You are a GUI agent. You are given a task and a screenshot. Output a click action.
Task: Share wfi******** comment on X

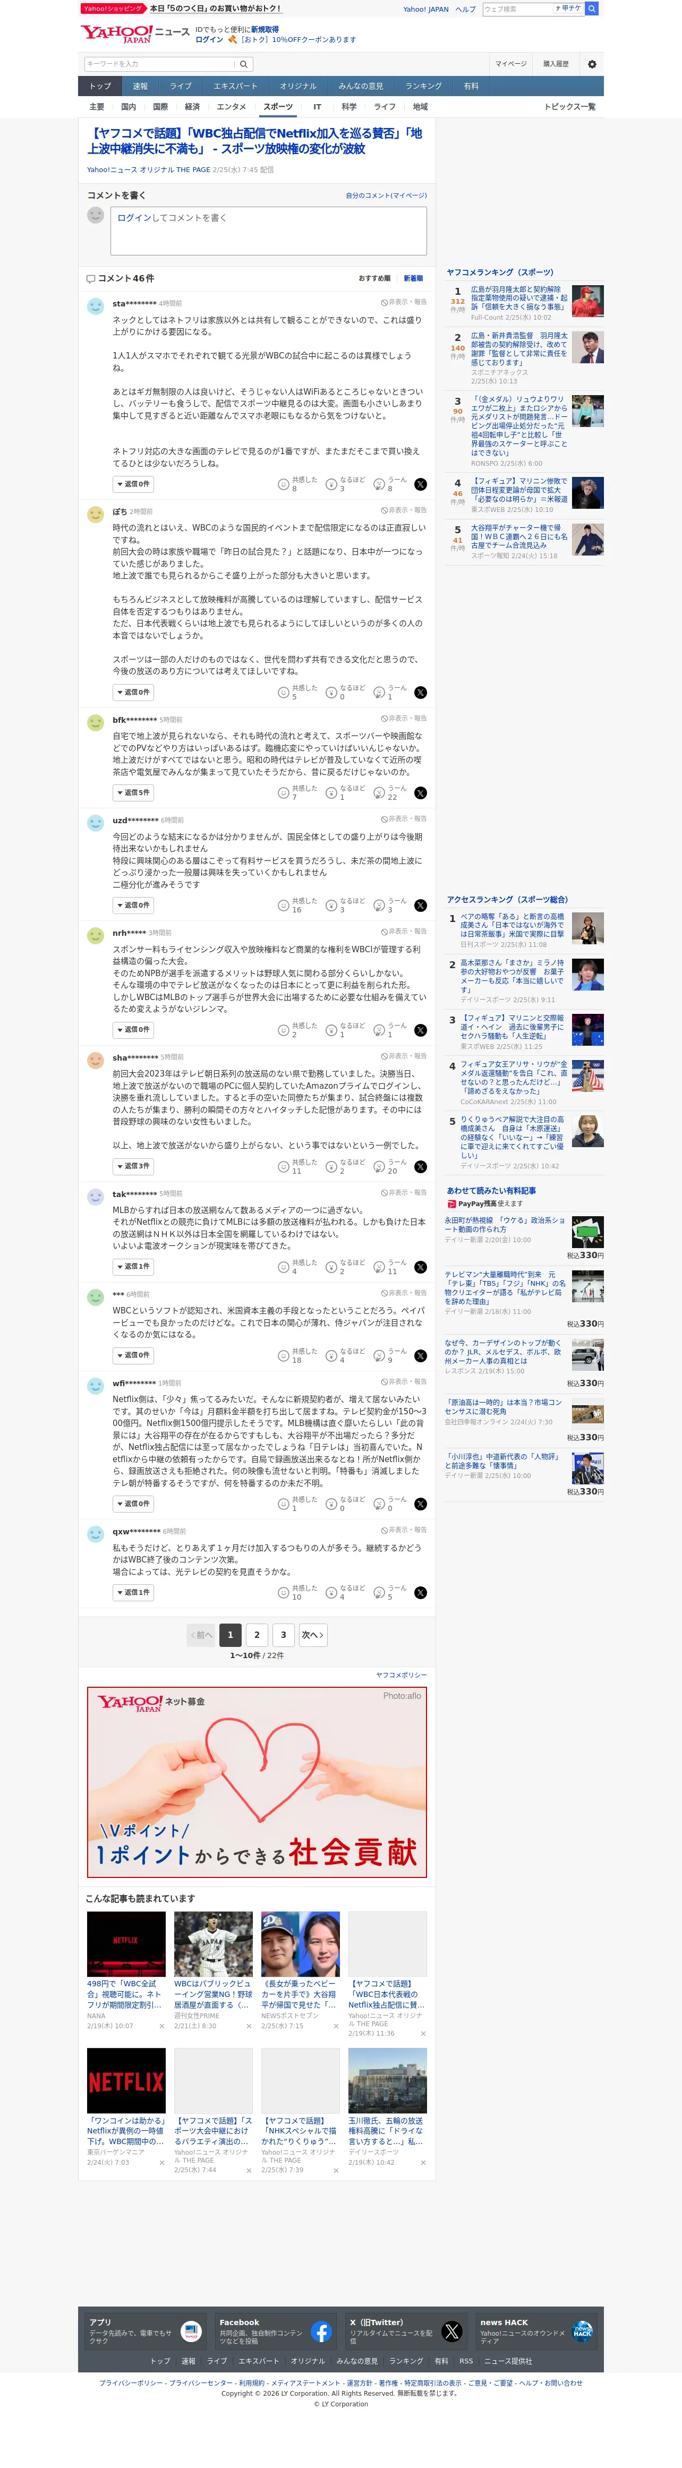[x=421, y=1504]
